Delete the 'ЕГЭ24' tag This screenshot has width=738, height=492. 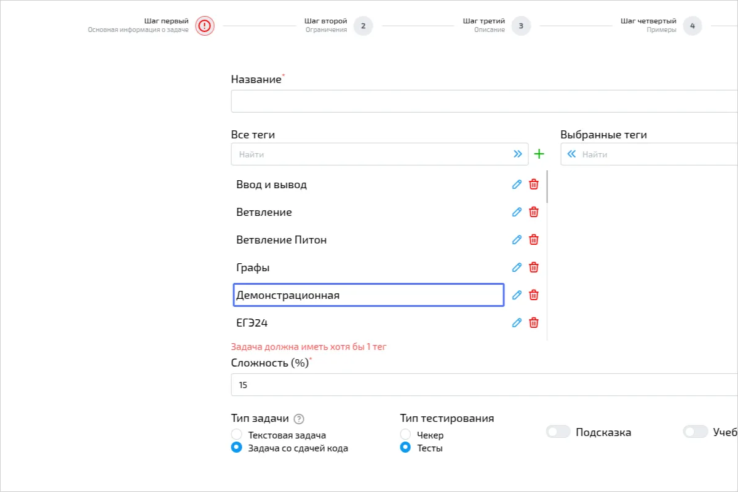[534, 323]
